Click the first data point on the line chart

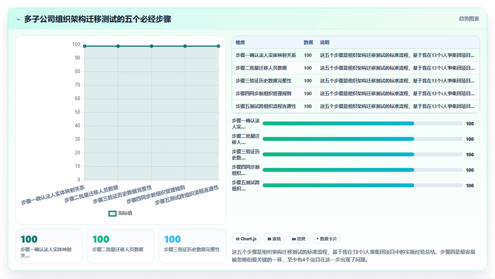84,46
